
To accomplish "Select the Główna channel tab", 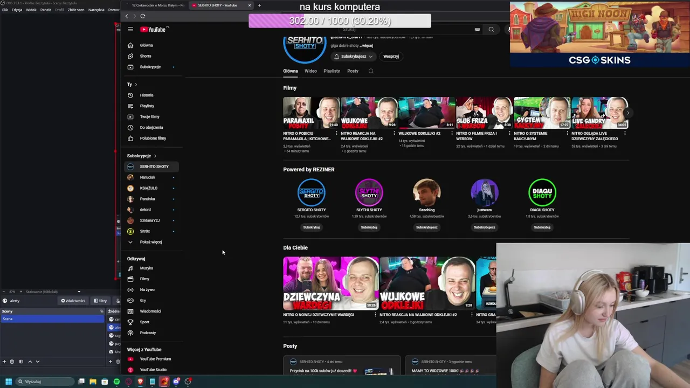I will (290, 71).
